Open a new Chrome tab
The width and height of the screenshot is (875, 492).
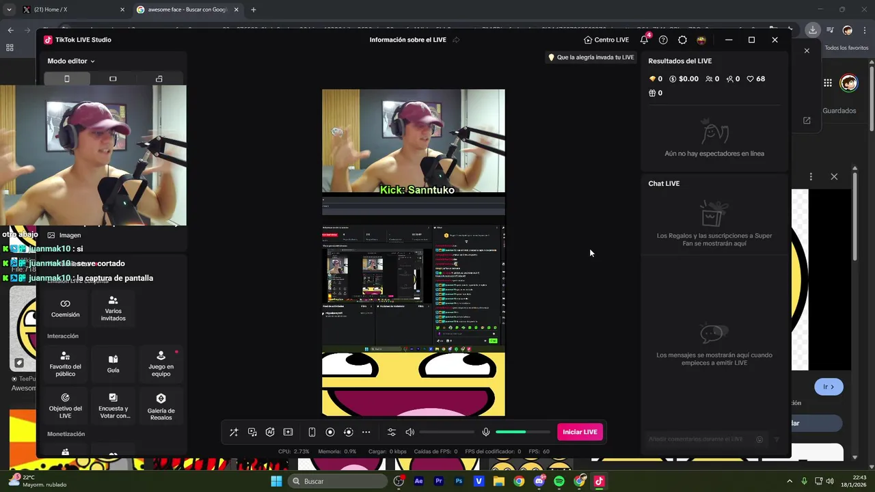[254, 10]
